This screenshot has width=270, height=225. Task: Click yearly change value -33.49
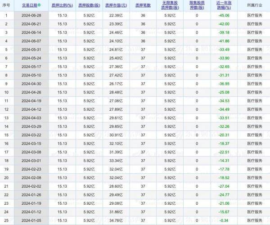point(224,49)
